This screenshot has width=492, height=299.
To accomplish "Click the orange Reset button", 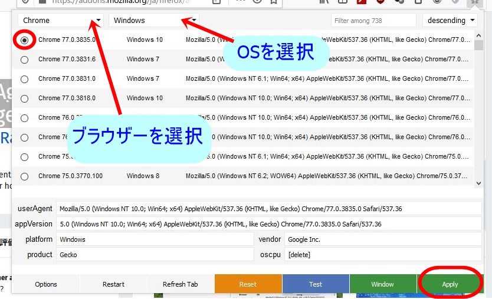I will (248, 284).
